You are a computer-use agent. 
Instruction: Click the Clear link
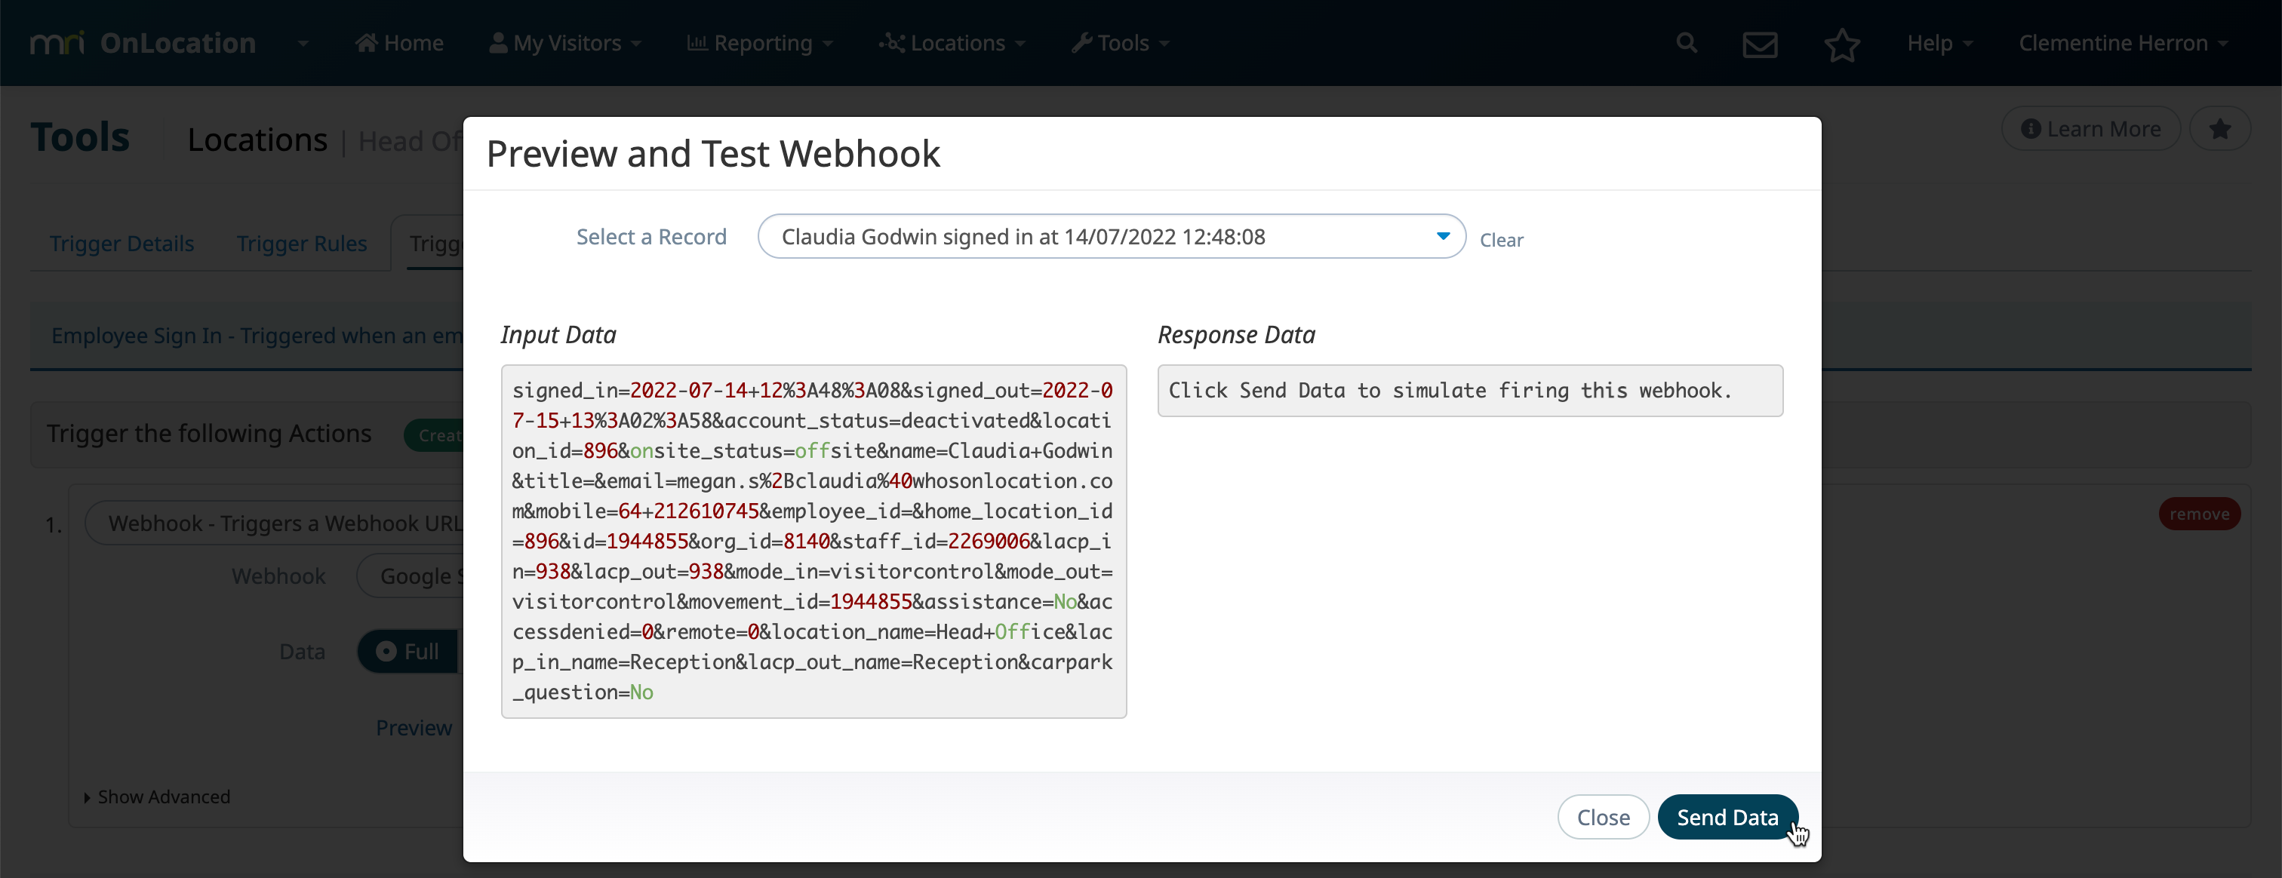click(x=1502, y=240)
